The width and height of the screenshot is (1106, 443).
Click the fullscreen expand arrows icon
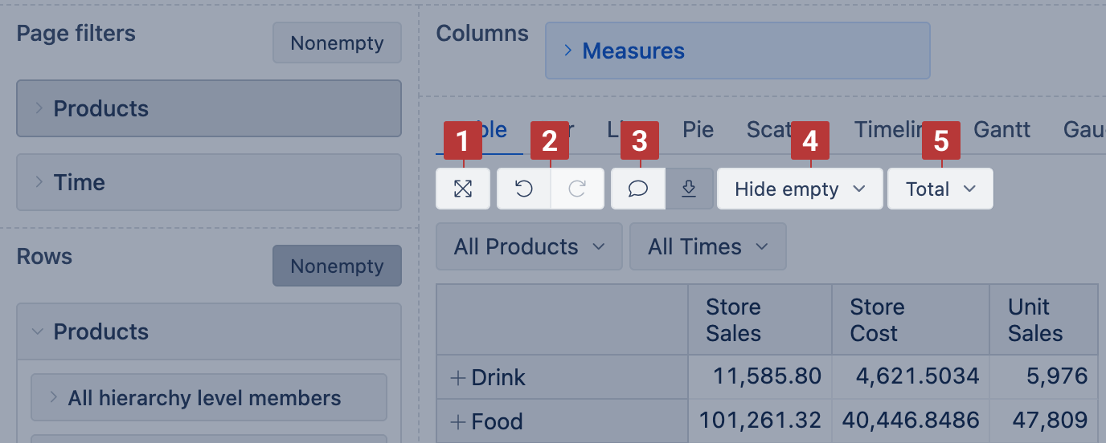click(463, 189)
